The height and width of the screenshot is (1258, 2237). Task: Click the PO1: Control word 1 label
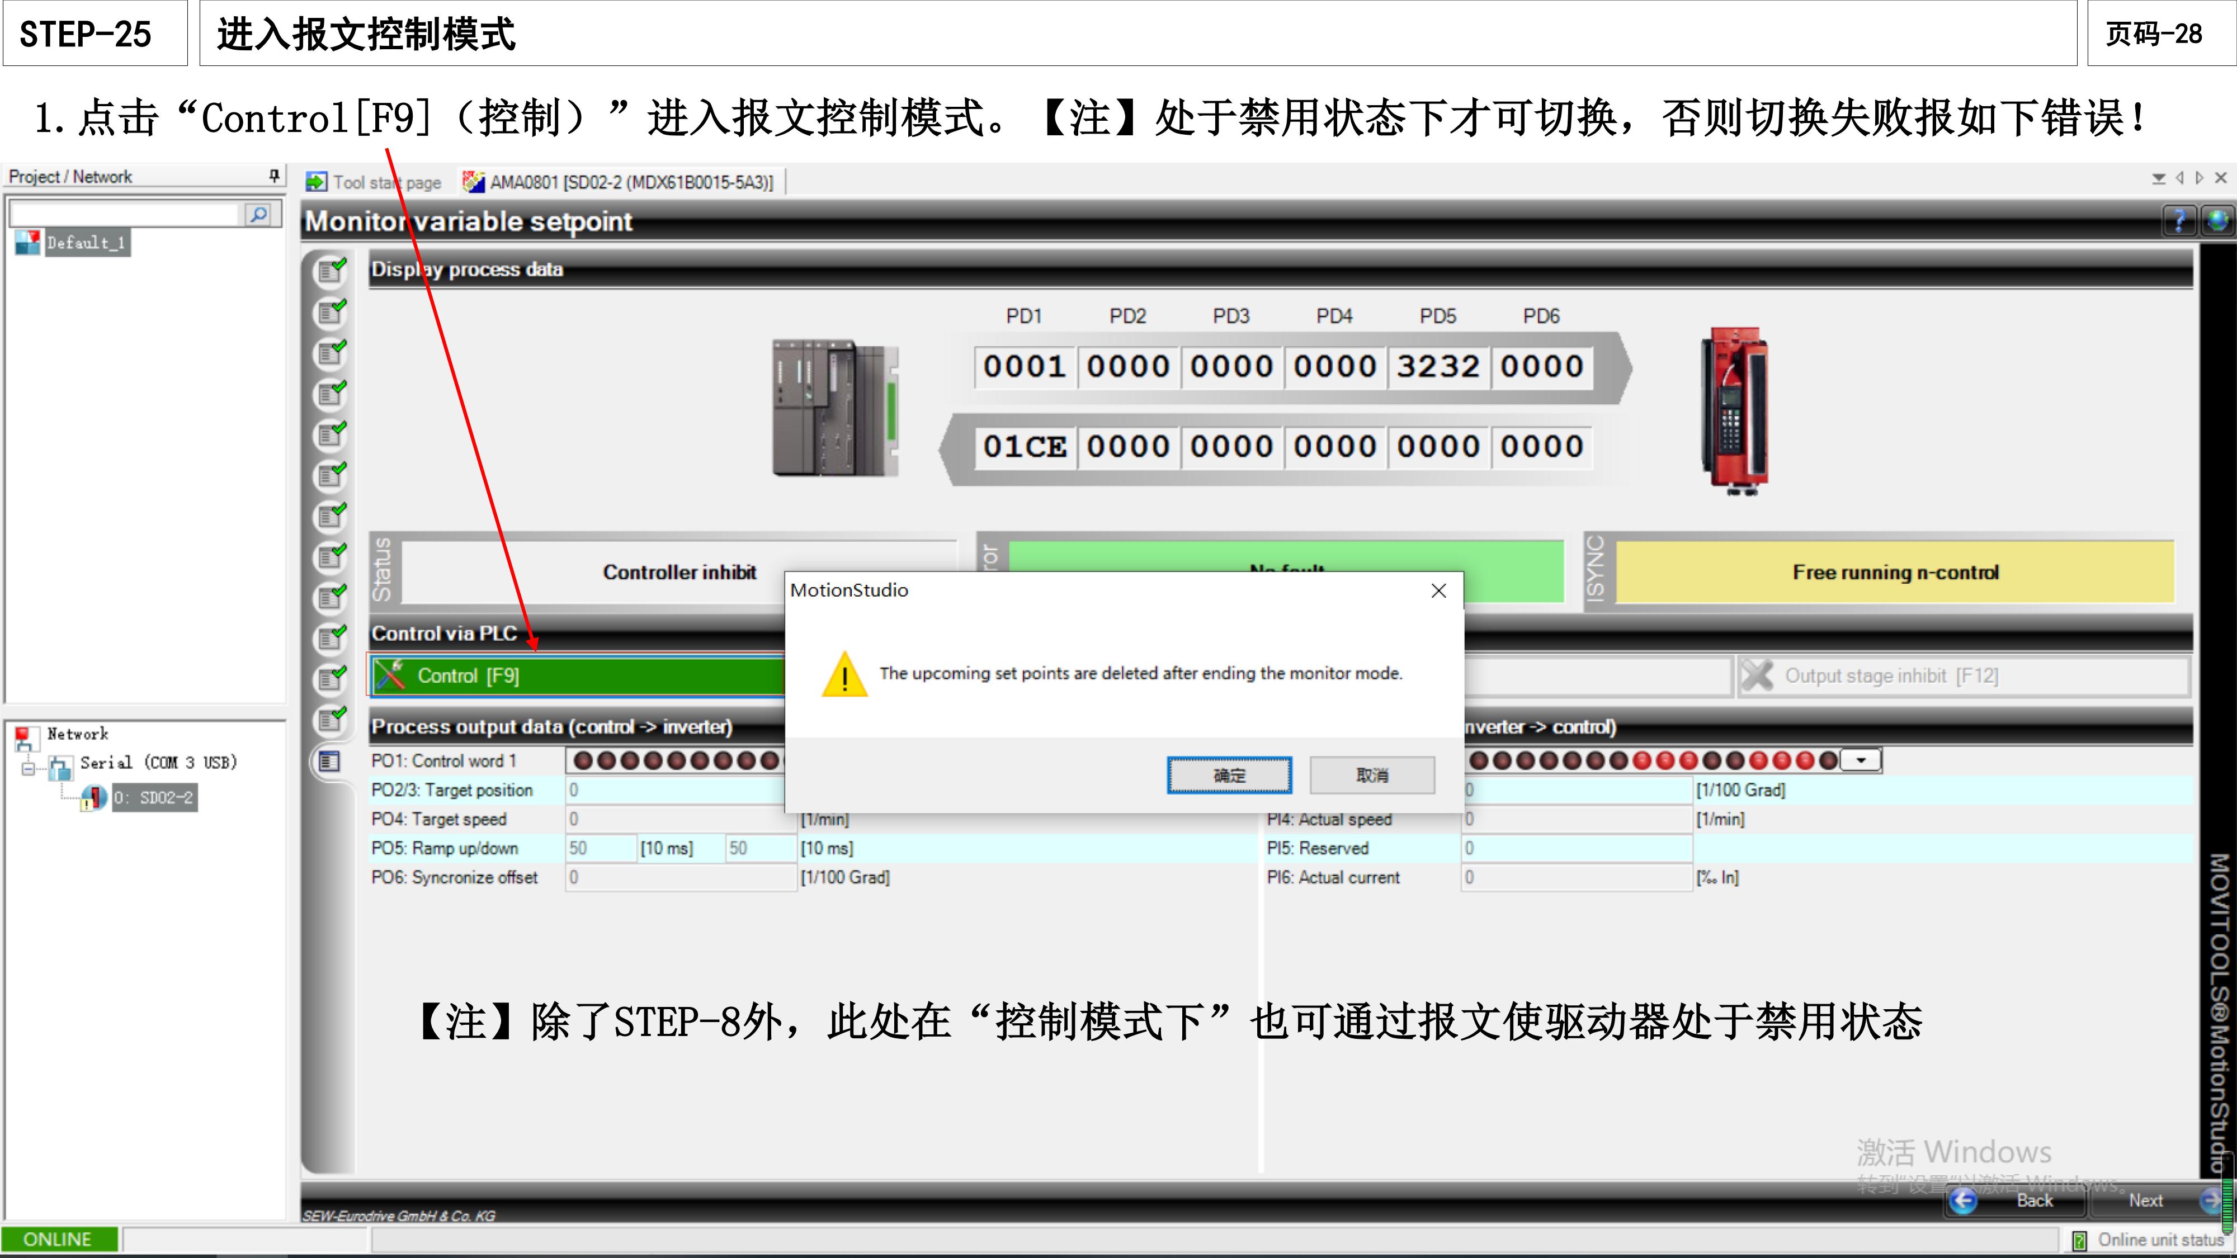443,762
